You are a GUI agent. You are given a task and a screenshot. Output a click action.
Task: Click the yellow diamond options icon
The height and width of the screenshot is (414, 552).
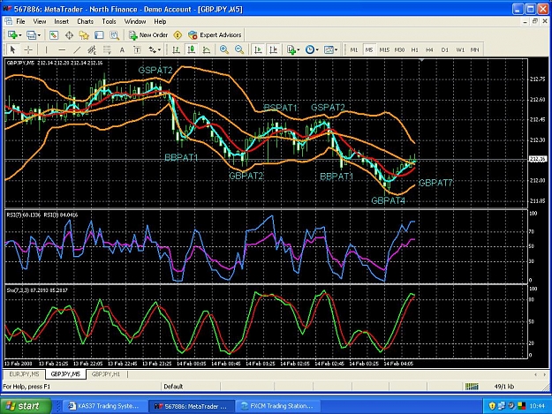tap(178, 35)
